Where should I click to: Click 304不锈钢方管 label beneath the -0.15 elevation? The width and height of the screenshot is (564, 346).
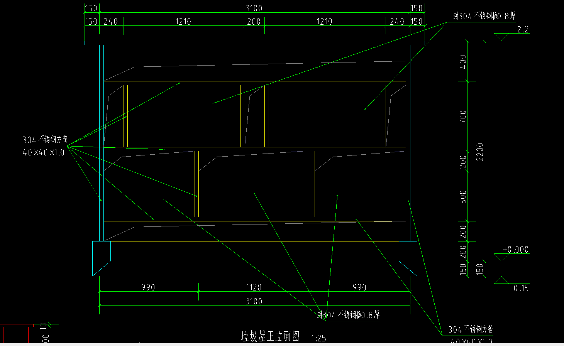point(471,329)
